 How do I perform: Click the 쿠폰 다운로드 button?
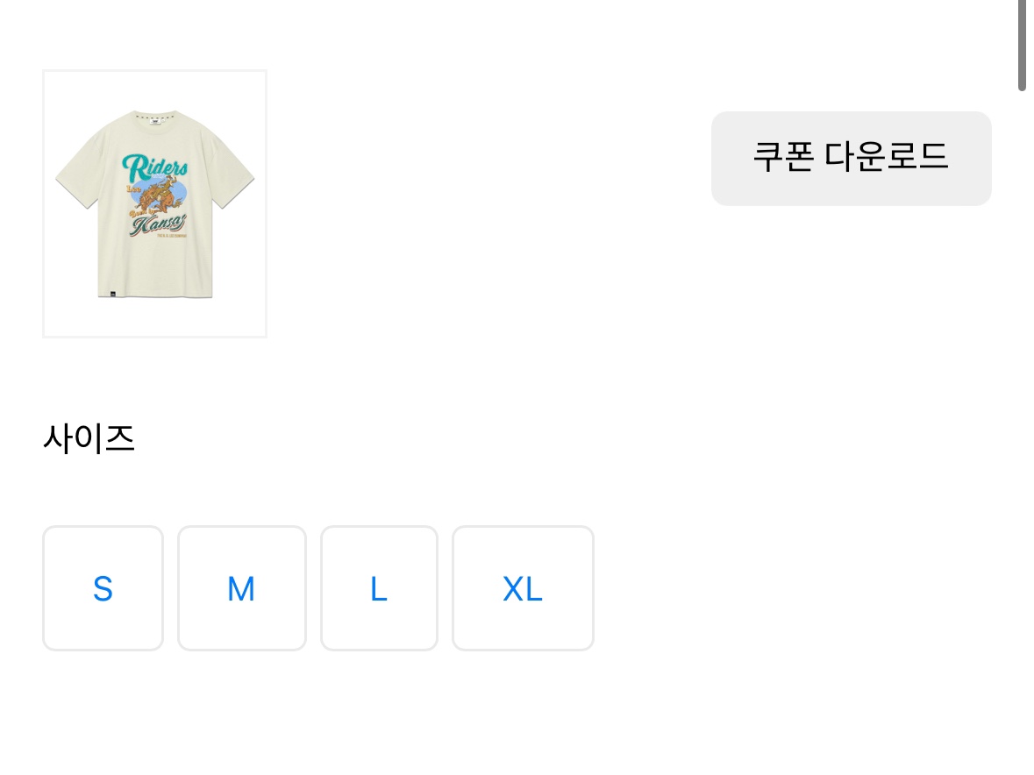(851, 159)
